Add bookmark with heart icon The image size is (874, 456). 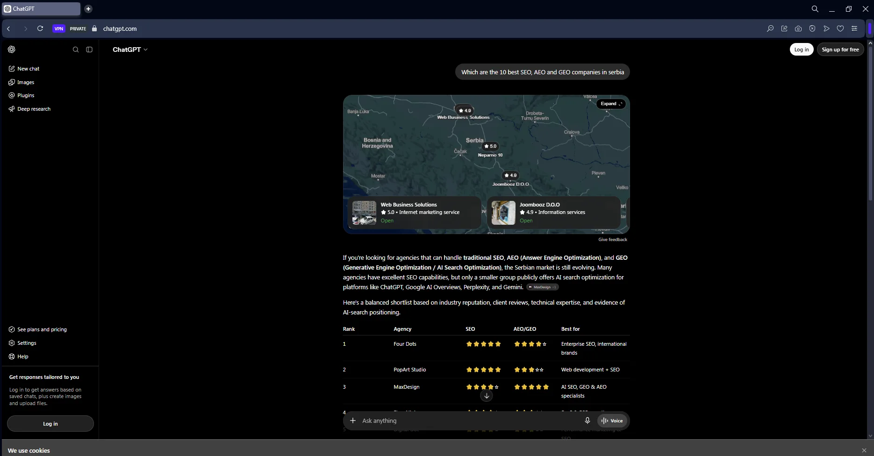(840, 28)
